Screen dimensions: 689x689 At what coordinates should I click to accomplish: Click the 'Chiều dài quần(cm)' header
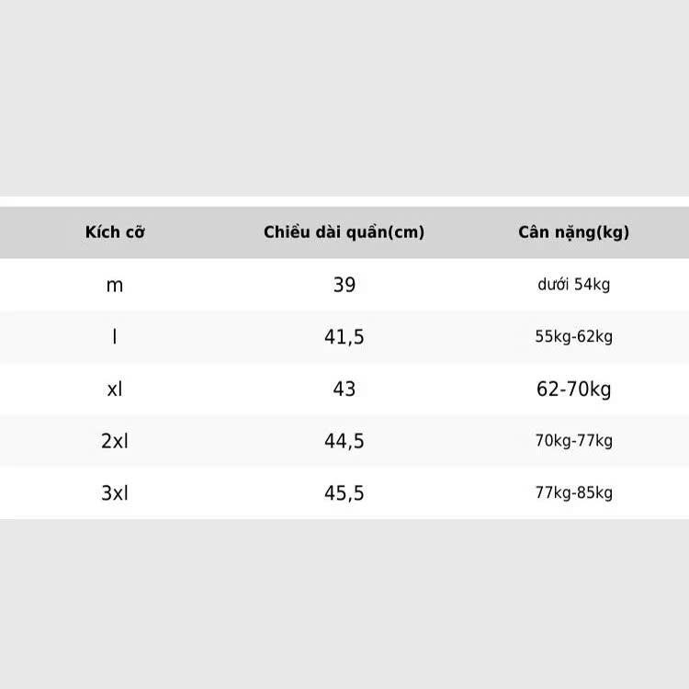[344, 232]
